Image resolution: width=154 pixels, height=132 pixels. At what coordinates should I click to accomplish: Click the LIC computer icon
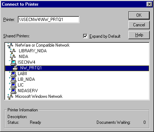coord(13,85)
